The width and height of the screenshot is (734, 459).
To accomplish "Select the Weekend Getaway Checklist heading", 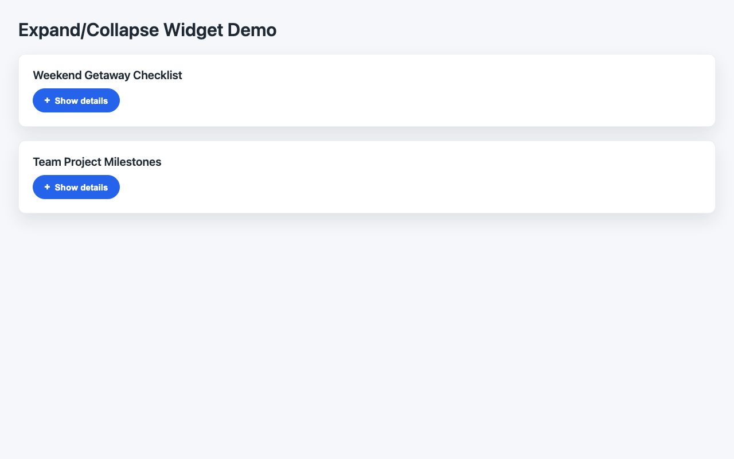I will point(107,75).
